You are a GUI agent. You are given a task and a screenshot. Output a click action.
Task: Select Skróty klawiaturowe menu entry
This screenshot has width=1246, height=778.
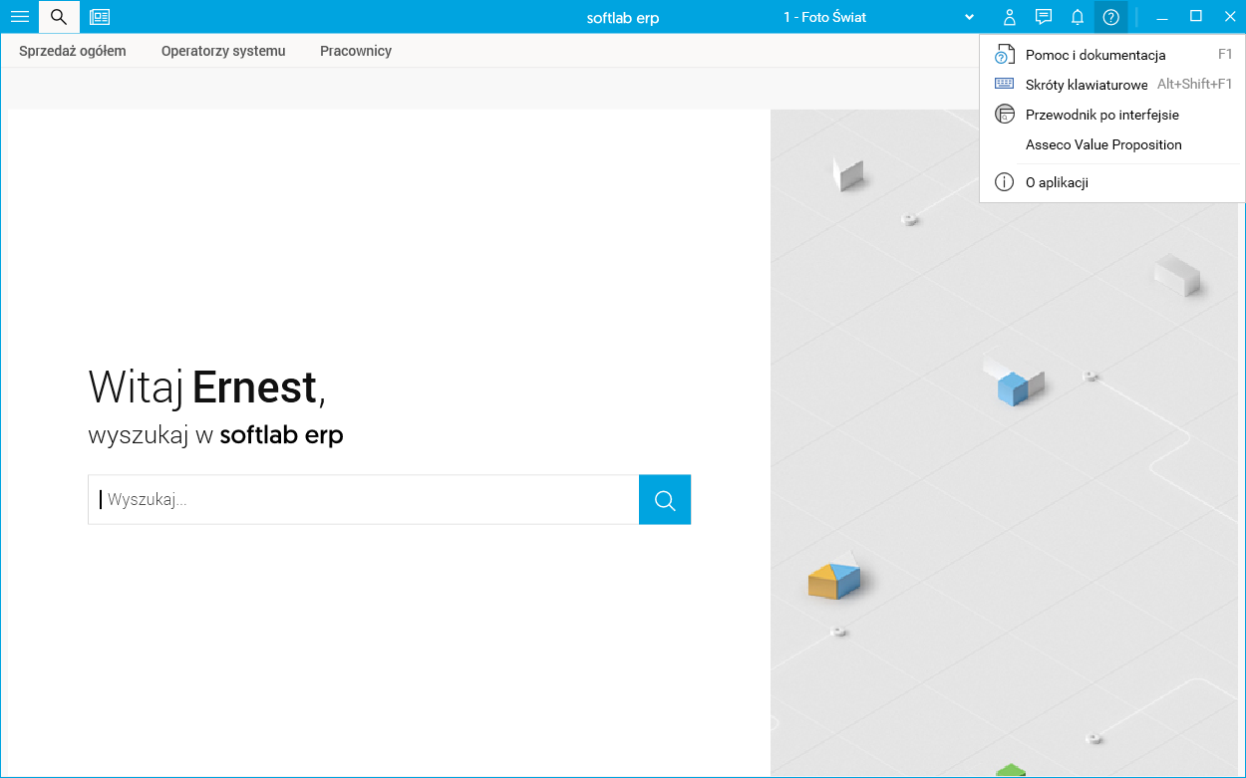pyautogui.click(x=1112, y=85)
